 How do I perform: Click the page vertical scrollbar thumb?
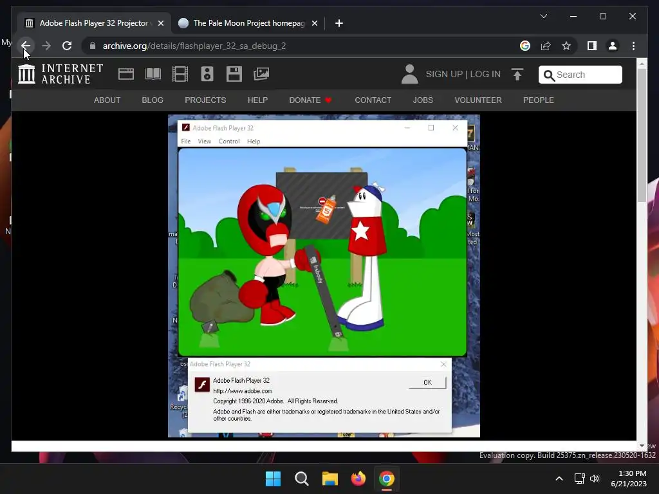click(642, 134)
